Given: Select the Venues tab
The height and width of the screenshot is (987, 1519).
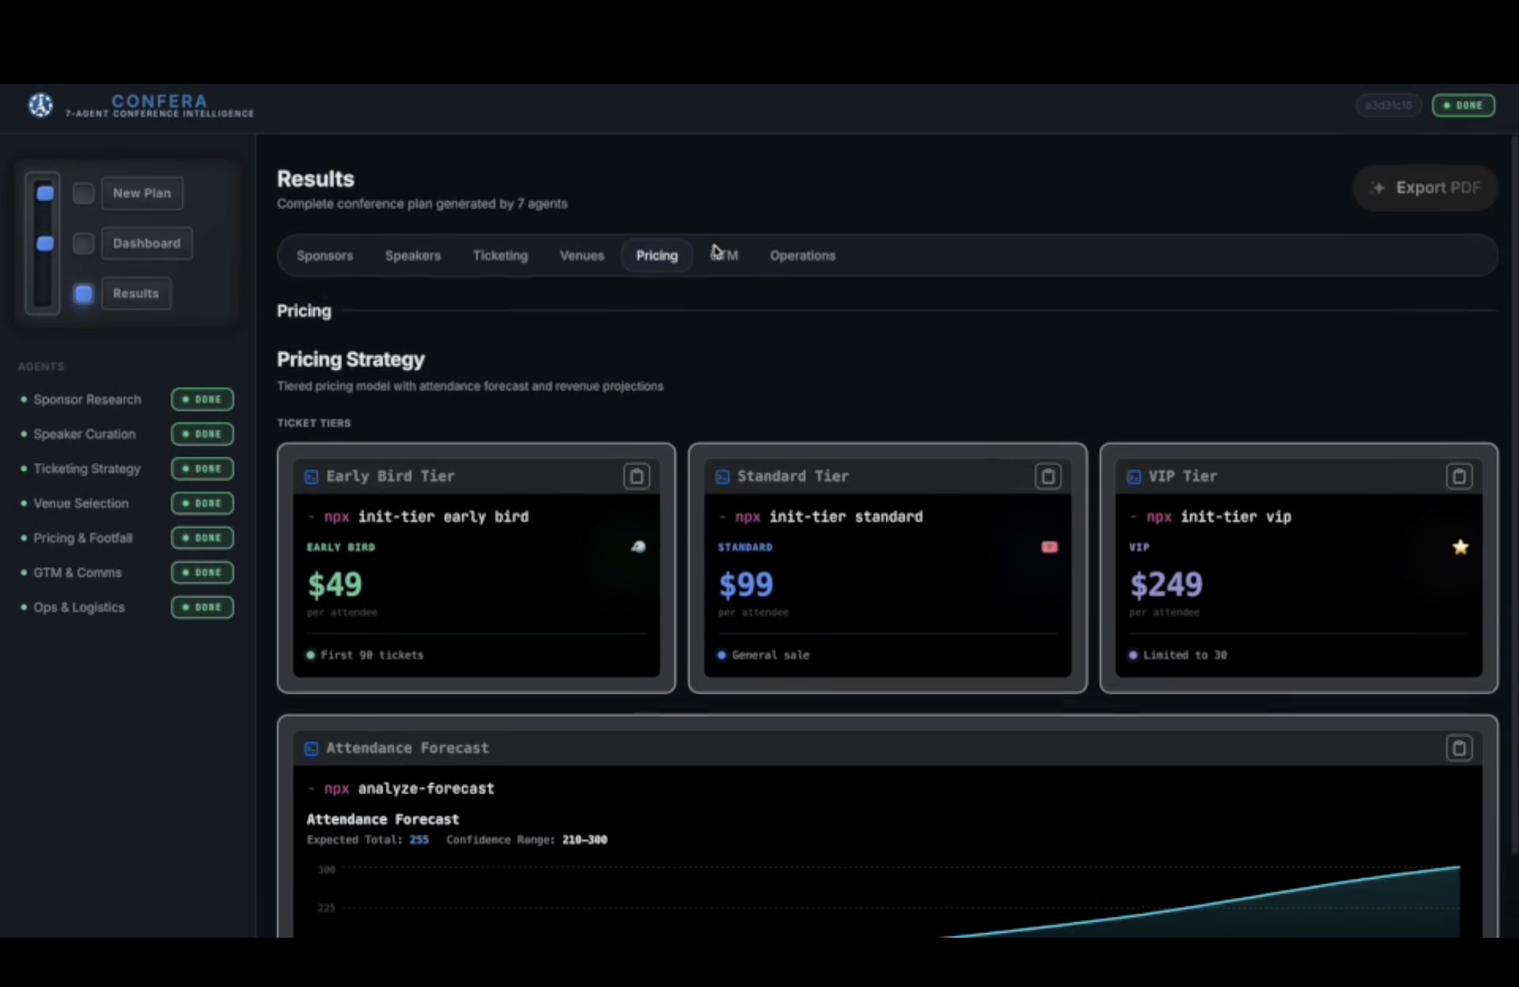Looking at the screenshot, I should (x=581, y=256).
